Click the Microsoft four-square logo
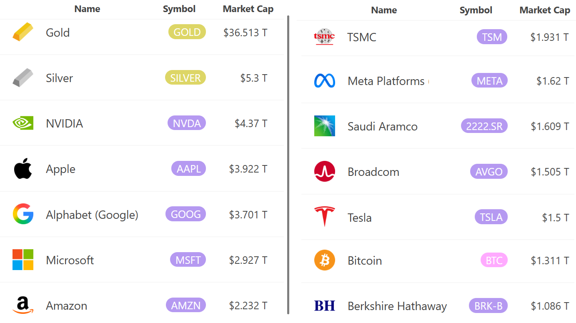576x323 pixels. coord(23,260)
